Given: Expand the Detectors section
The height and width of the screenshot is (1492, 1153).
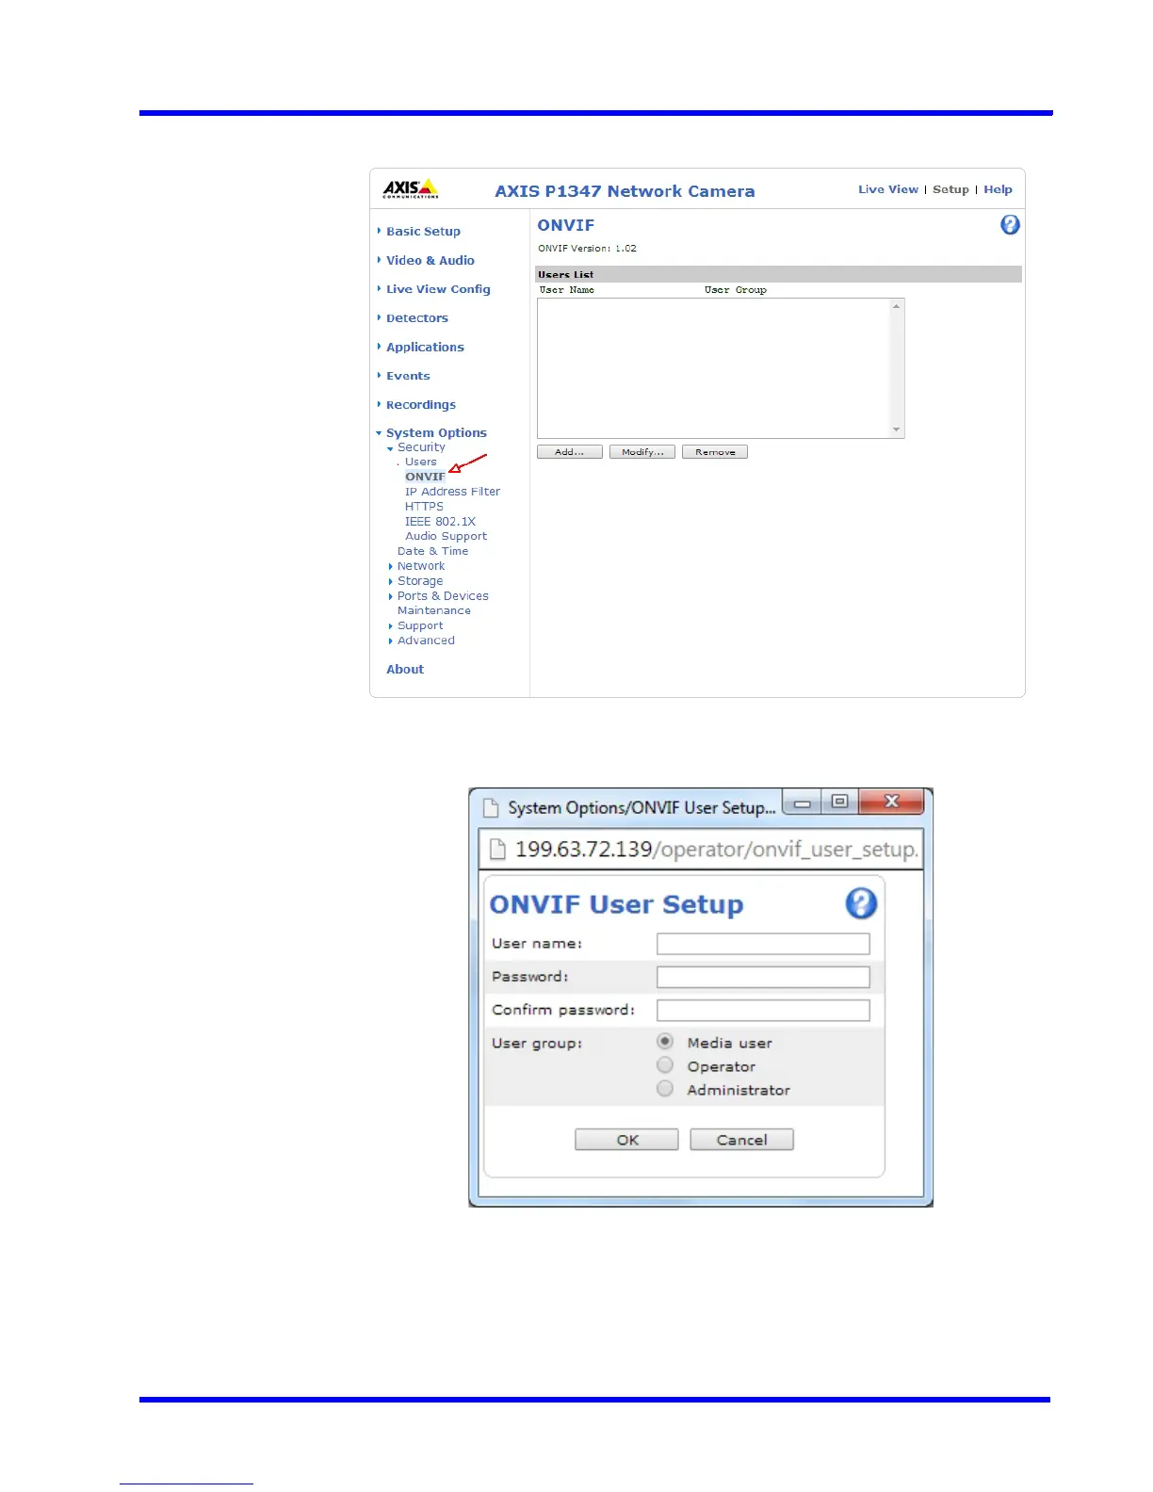Looking at the screenshot, I should coord(416,318).
